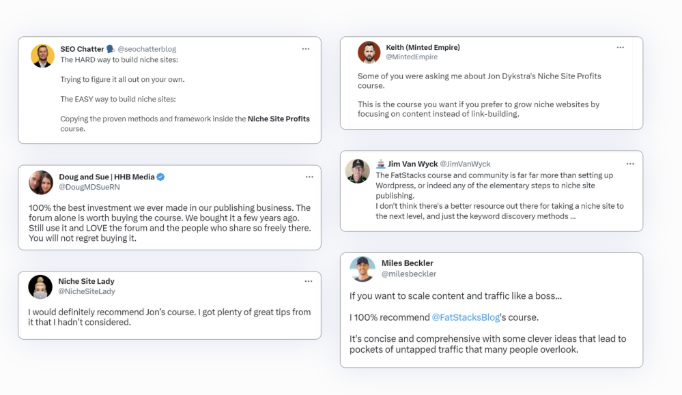Open the @seochatterblog handle
This screenshot has width=682, height=395.
coord(147,49)
